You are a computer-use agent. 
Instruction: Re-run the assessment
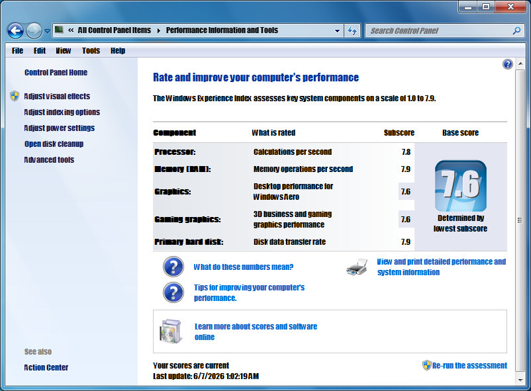469,366
